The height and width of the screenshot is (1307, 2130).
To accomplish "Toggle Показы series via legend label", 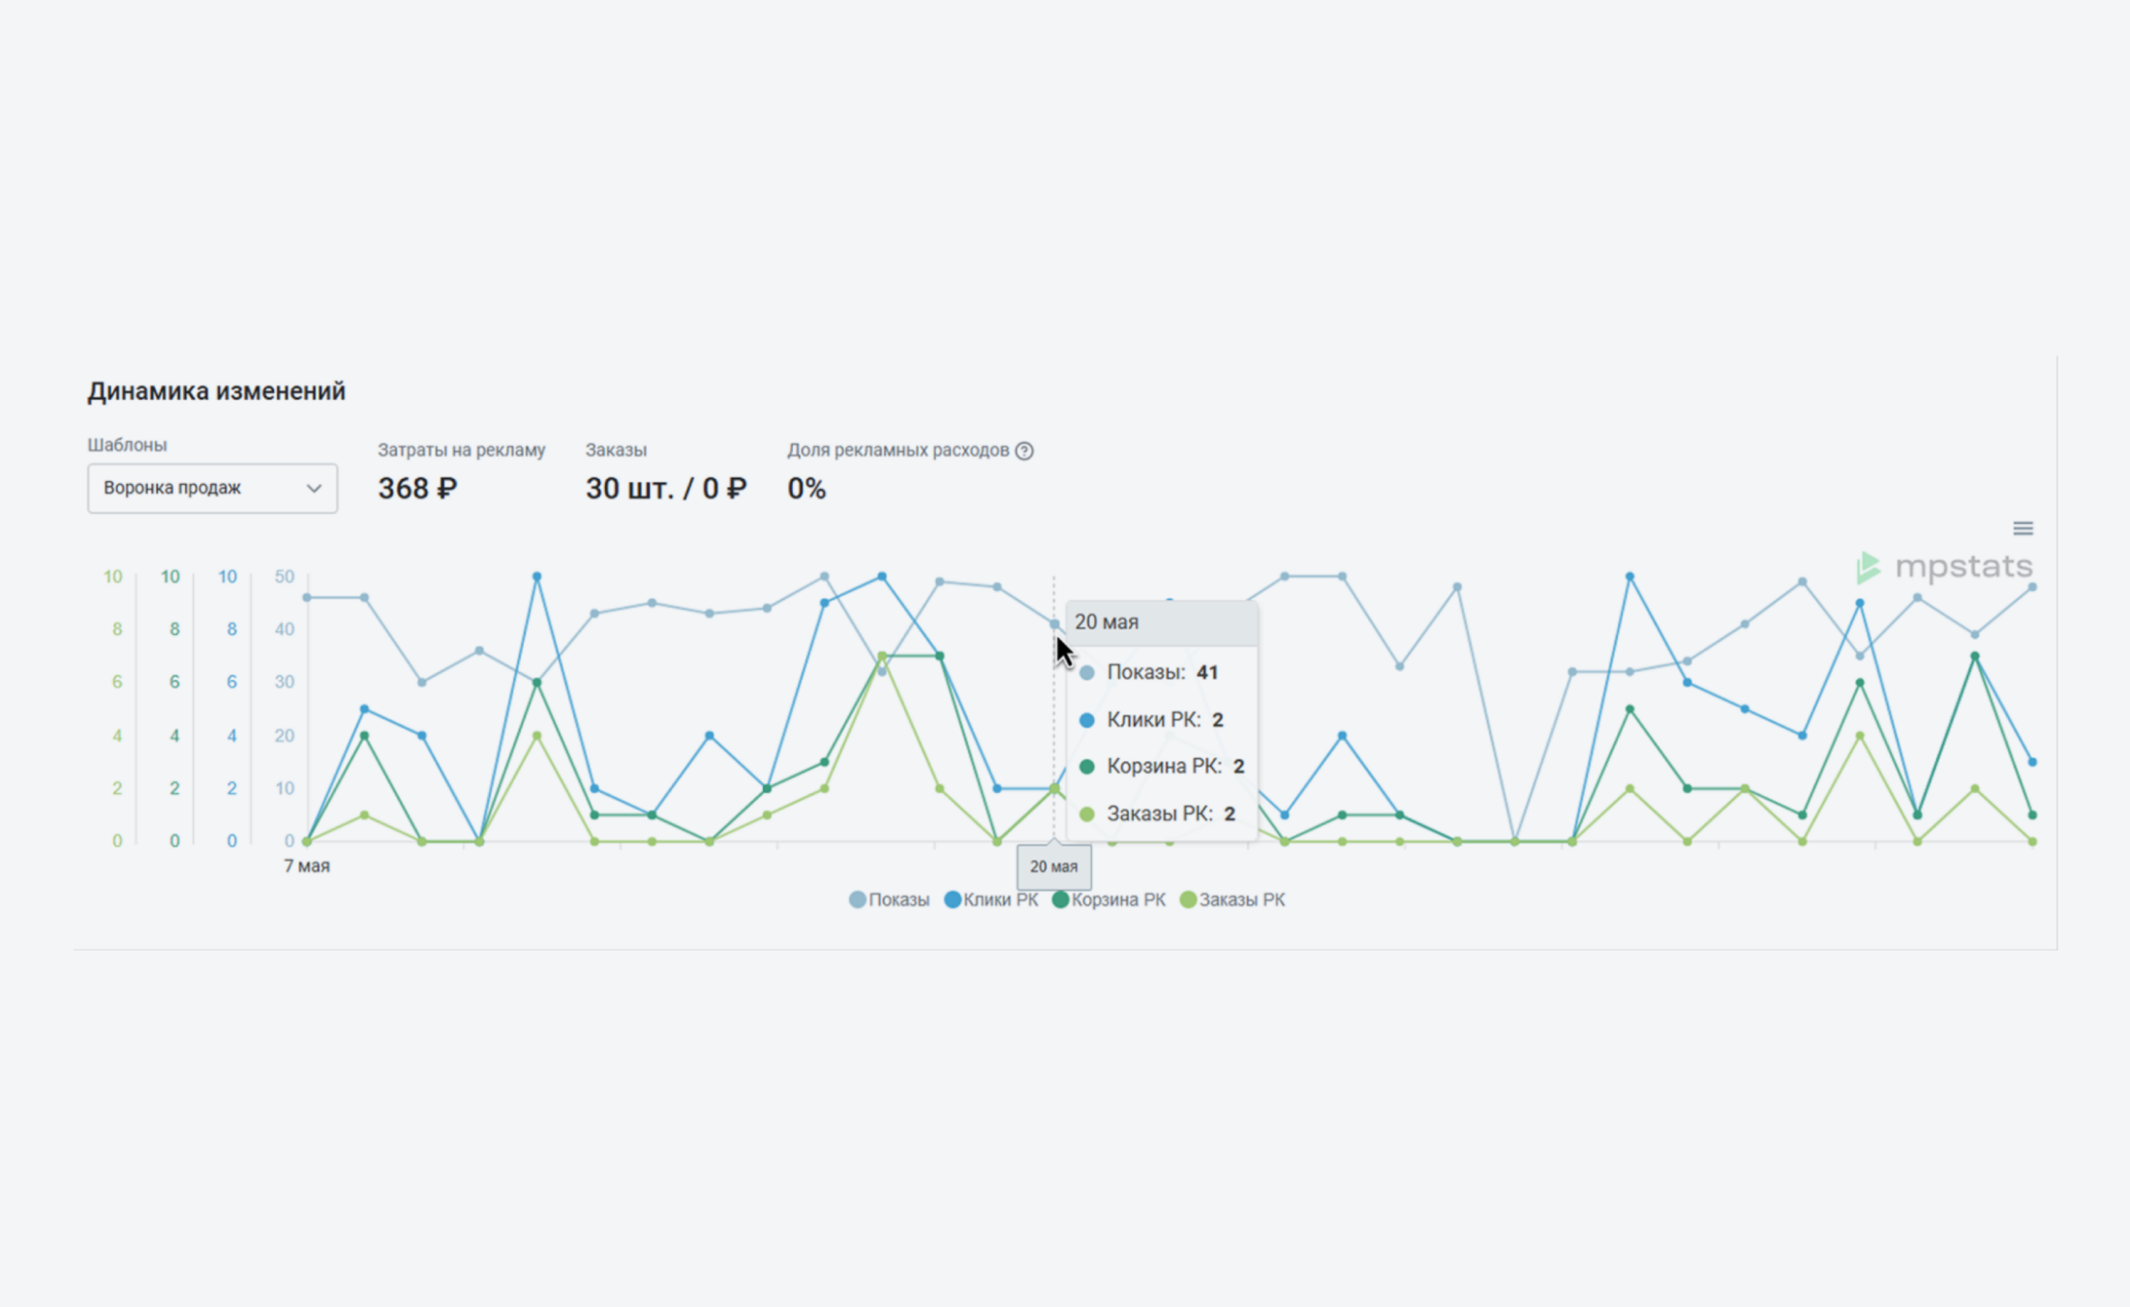I will 898,900.
